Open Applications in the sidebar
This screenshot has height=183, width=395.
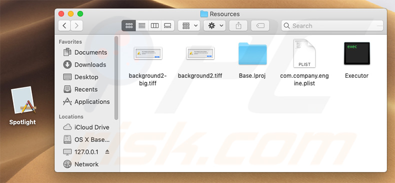point(86,102)
